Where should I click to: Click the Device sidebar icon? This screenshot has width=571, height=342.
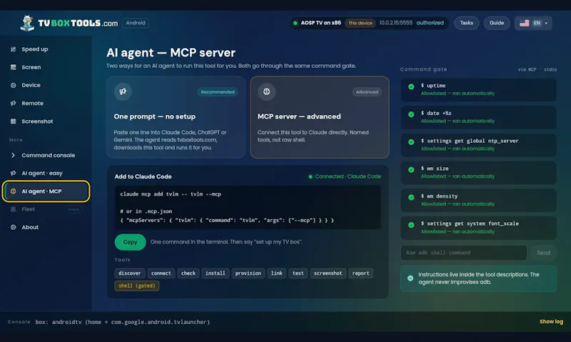click(13, 85)
